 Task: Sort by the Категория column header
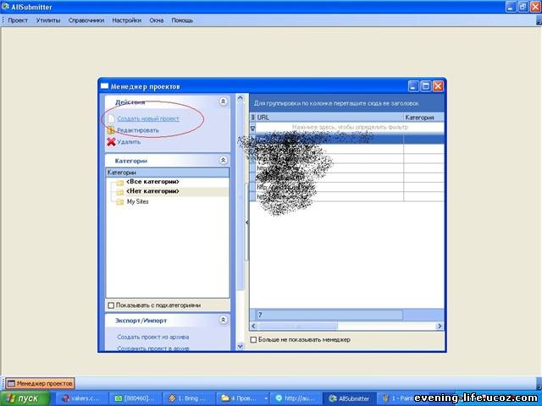(423, 118)
